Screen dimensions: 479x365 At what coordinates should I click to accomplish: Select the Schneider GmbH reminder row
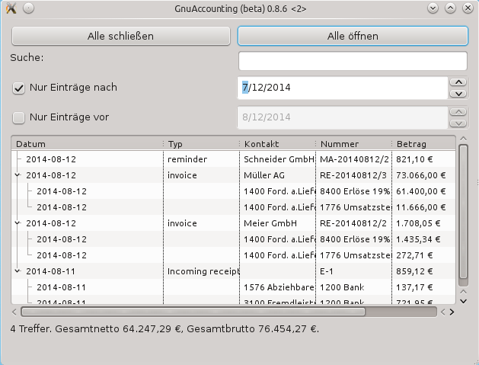pos(233,159)
